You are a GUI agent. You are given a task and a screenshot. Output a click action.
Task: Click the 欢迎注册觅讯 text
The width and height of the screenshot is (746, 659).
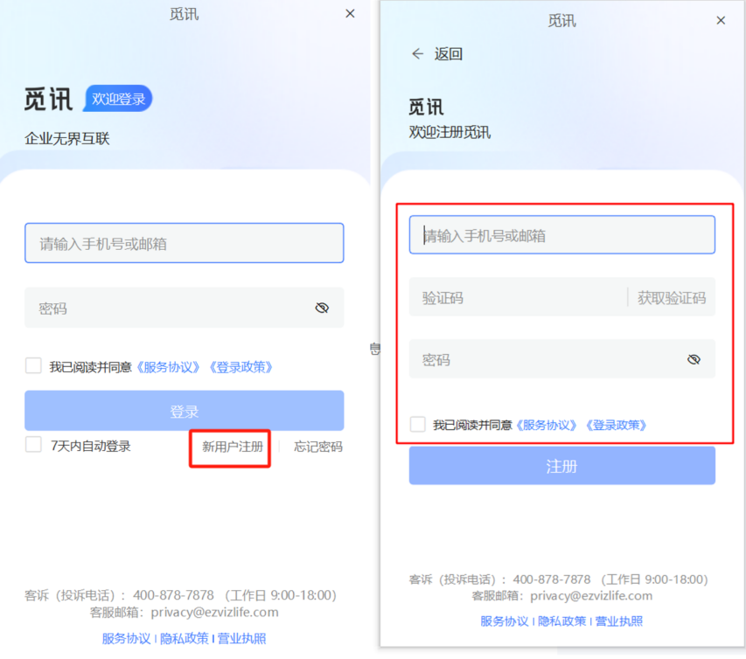(450, 132)
